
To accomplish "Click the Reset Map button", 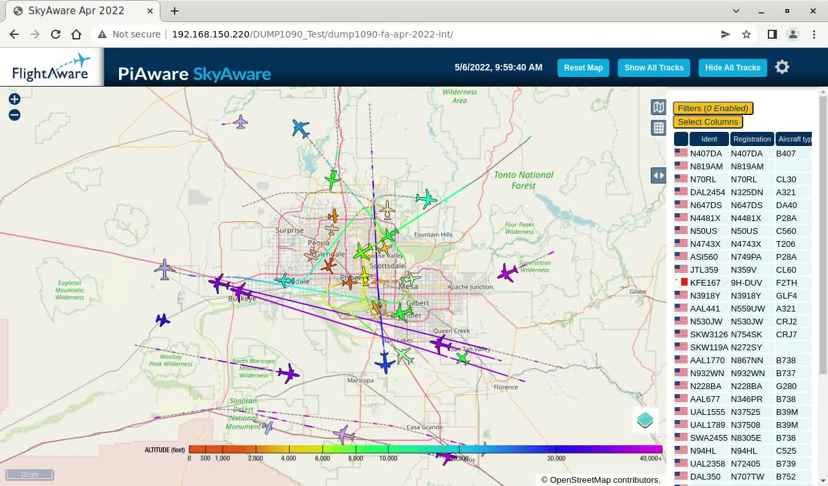I will click(x=583, y=68).
